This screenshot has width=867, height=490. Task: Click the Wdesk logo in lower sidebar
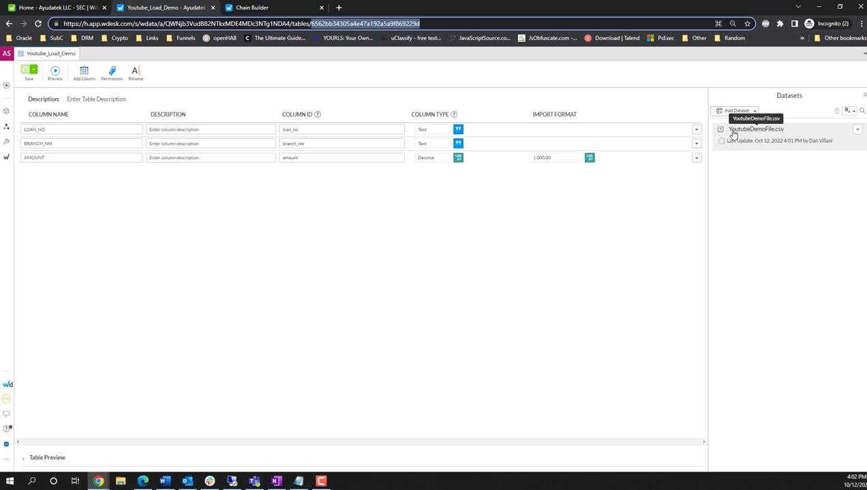(7, 385)
